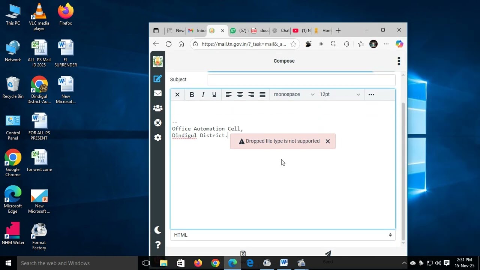
Task: Toggle Bold formatting
Action: (x=192, y=94)
